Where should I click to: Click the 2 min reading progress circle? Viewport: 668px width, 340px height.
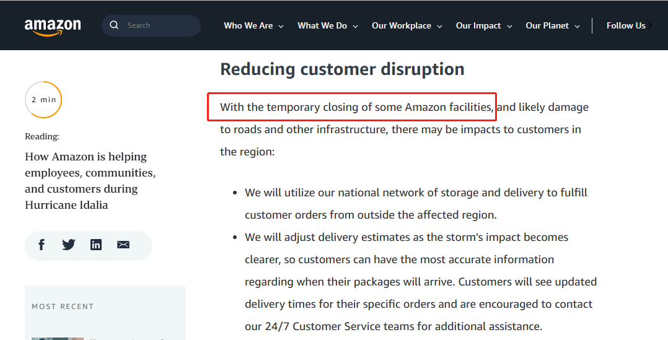click(x=43, y=100)
